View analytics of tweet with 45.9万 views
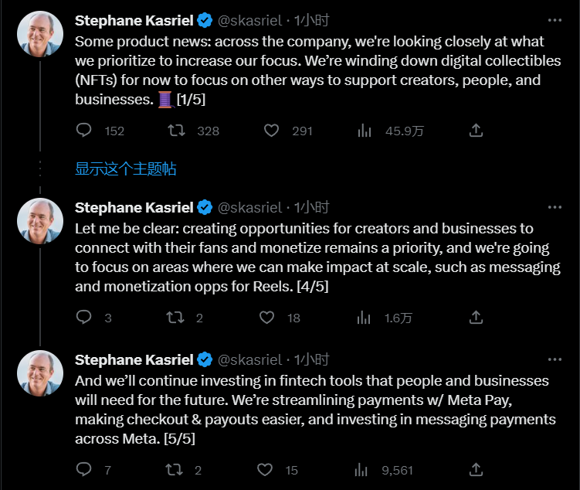The width and height of the screenshot is (580, 490). click(x=365, y=131)
